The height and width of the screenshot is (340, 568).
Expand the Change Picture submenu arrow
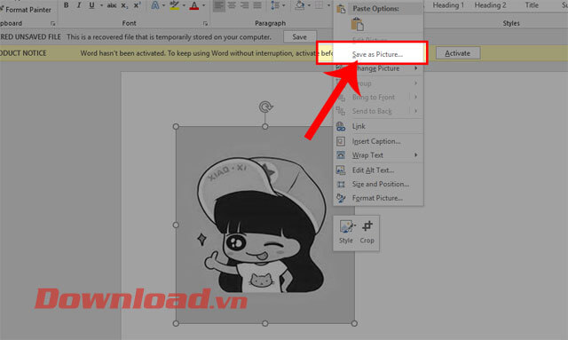(x=416, y=68)
